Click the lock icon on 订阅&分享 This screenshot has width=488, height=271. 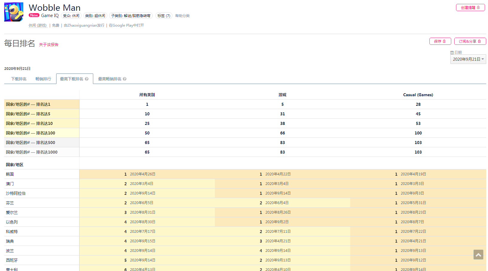(479, 41)
